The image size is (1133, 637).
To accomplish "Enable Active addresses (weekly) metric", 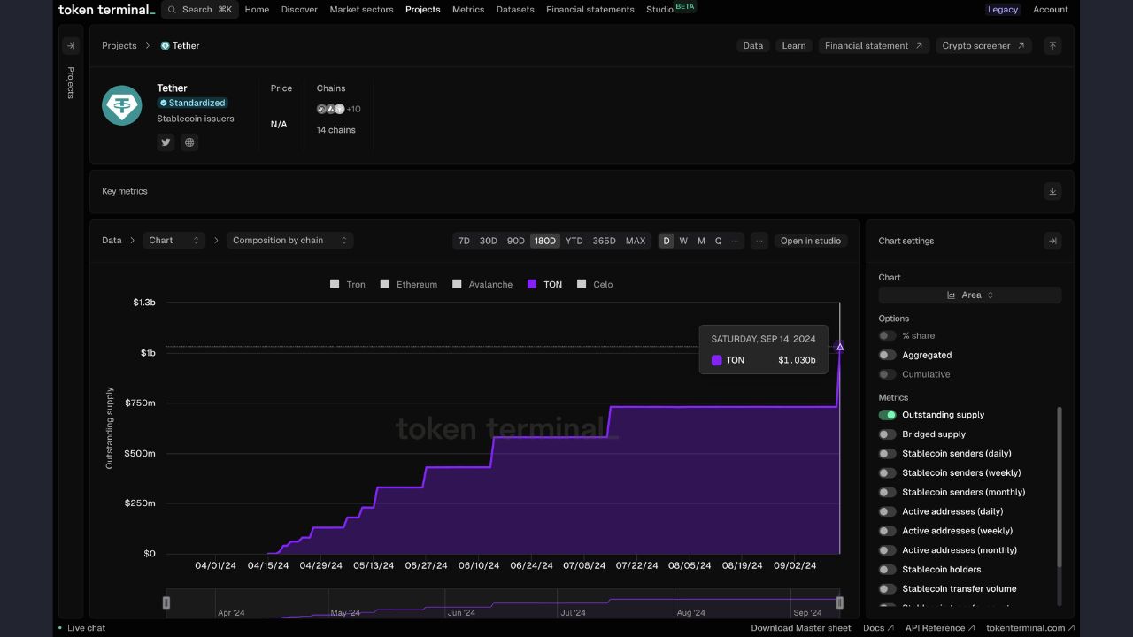I will pyautogui.click(x=887, y=531).
